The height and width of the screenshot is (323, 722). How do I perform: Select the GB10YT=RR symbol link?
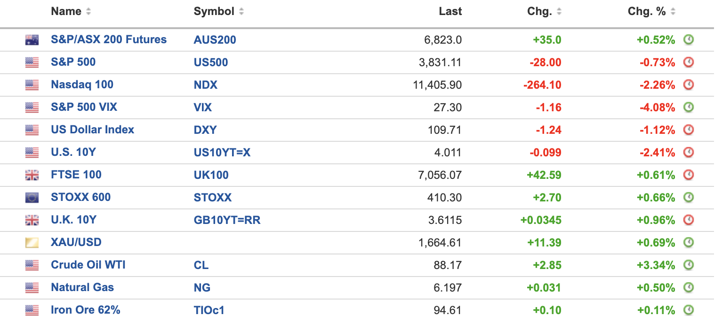point(227,220)
